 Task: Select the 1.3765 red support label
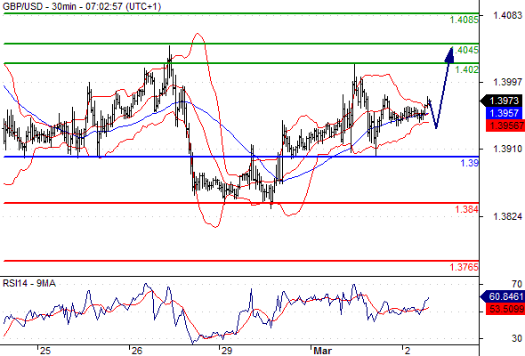point(464,267)
